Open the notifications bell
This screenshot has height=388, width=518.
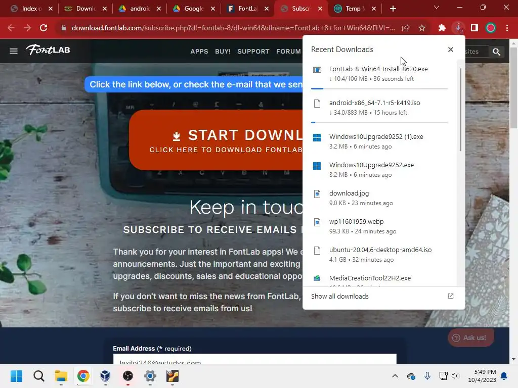504,376
